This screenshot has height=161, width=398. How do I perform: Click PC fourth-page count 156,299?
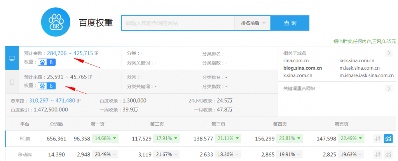click(264, 139)
